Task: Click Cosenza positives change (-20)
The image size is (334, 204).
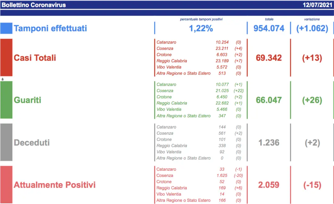Action: click(x=238, y=175)
